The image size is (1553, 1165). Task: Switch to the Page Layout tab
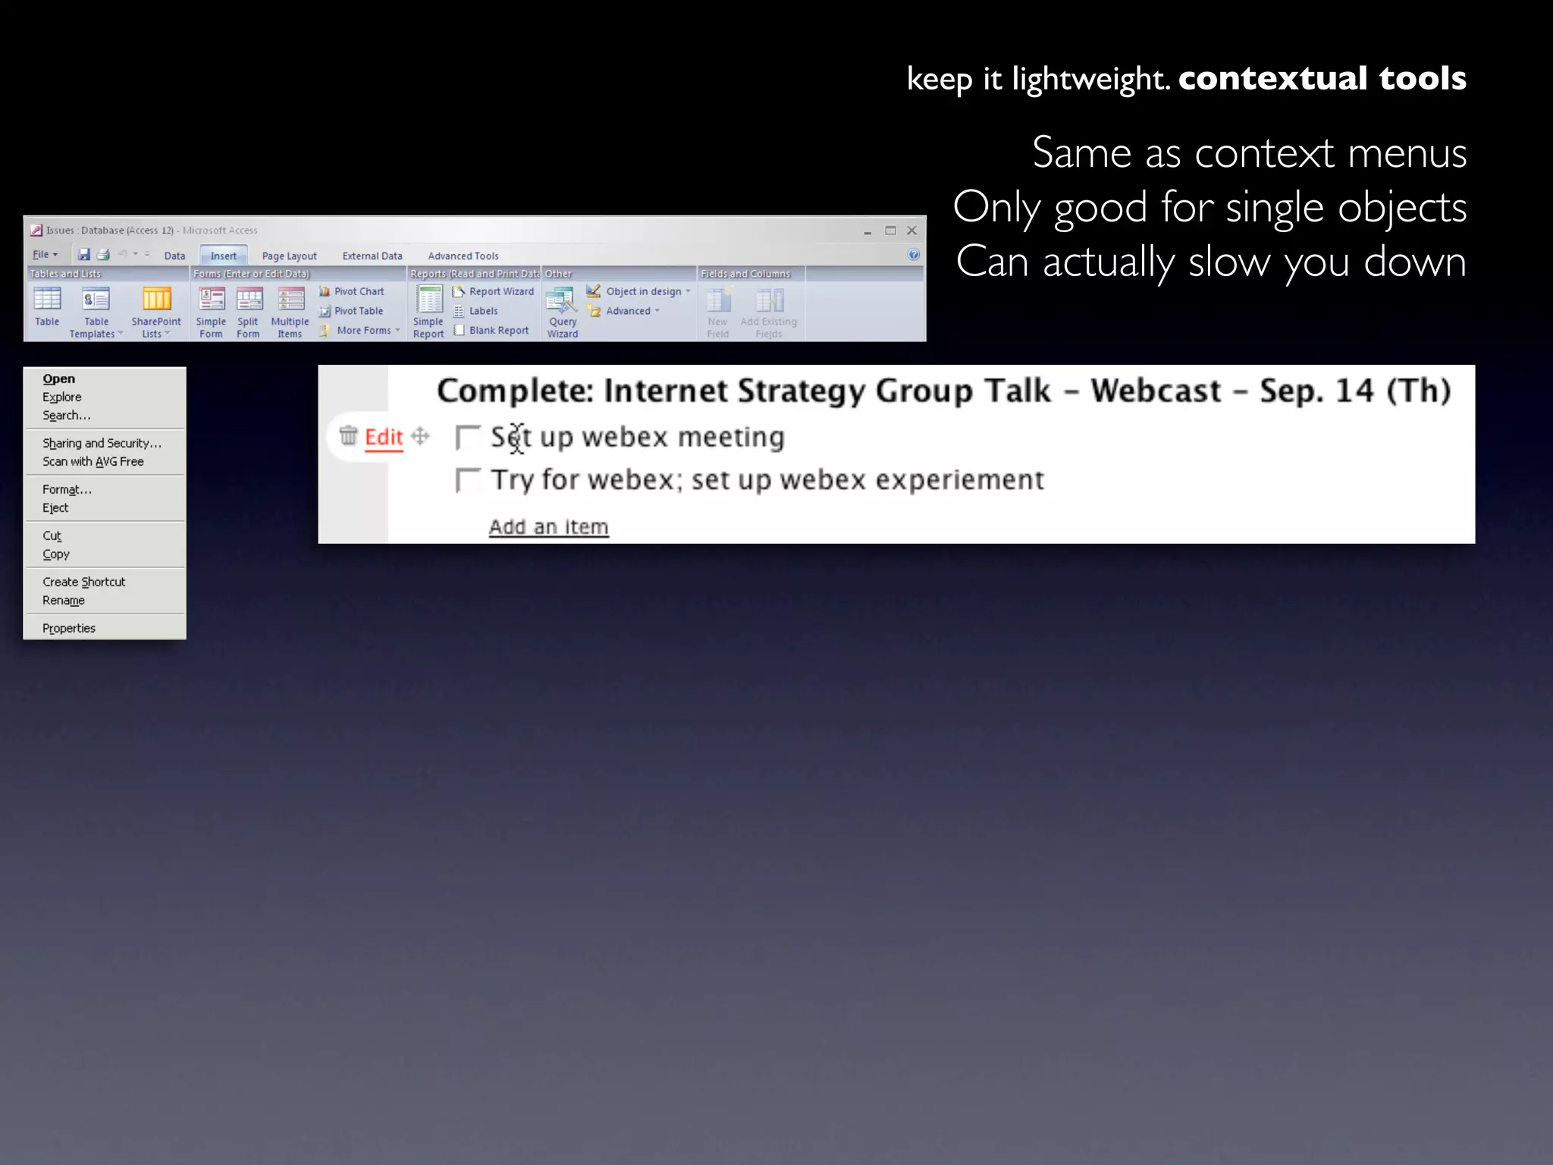290,256
